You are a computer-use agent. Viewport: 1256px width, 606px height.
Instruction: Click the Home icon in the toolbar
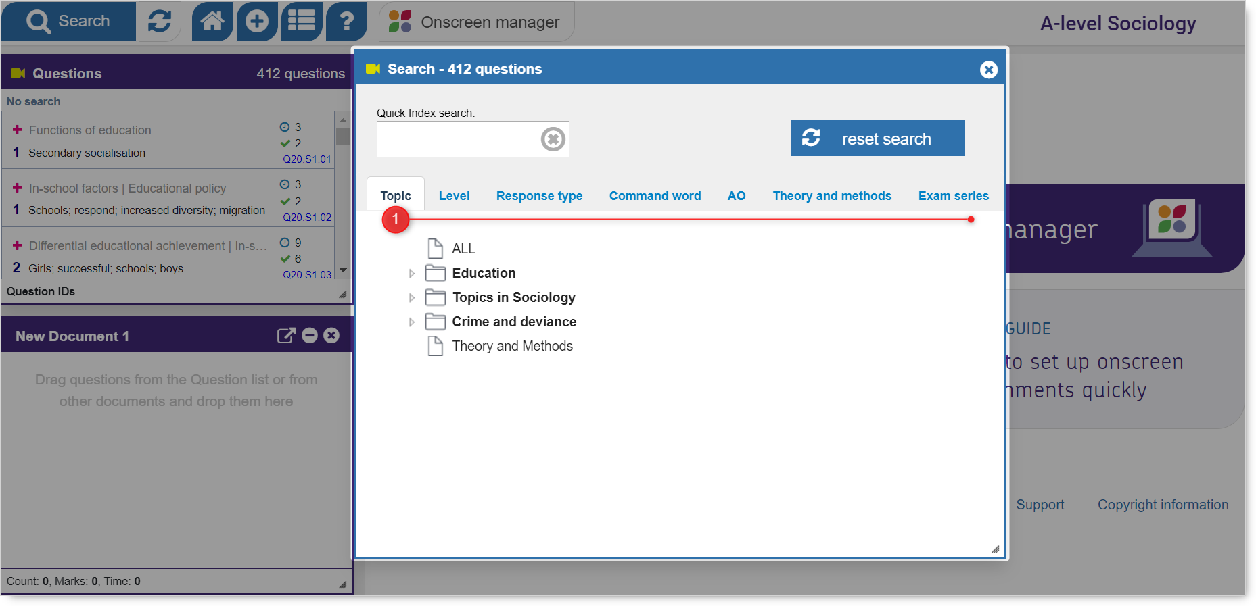pyautogui.click(x=212, y=22)
